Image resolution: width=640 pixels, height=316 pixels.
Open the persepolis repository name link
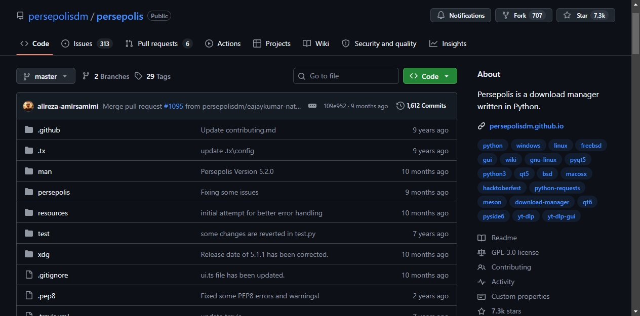point(120,16)
